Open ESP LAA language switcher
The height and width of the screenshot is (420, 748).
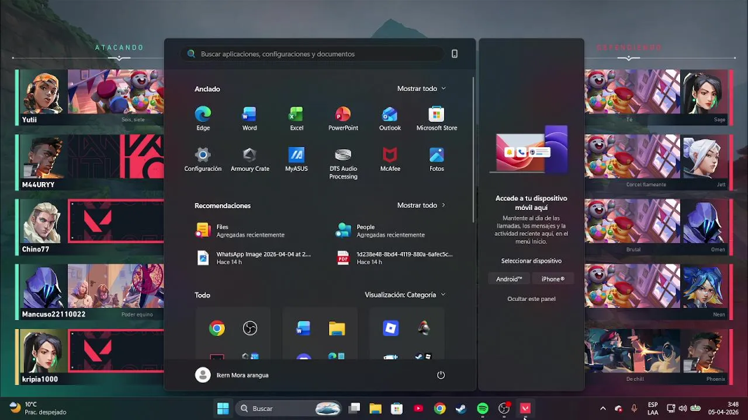tap(653, 408)
